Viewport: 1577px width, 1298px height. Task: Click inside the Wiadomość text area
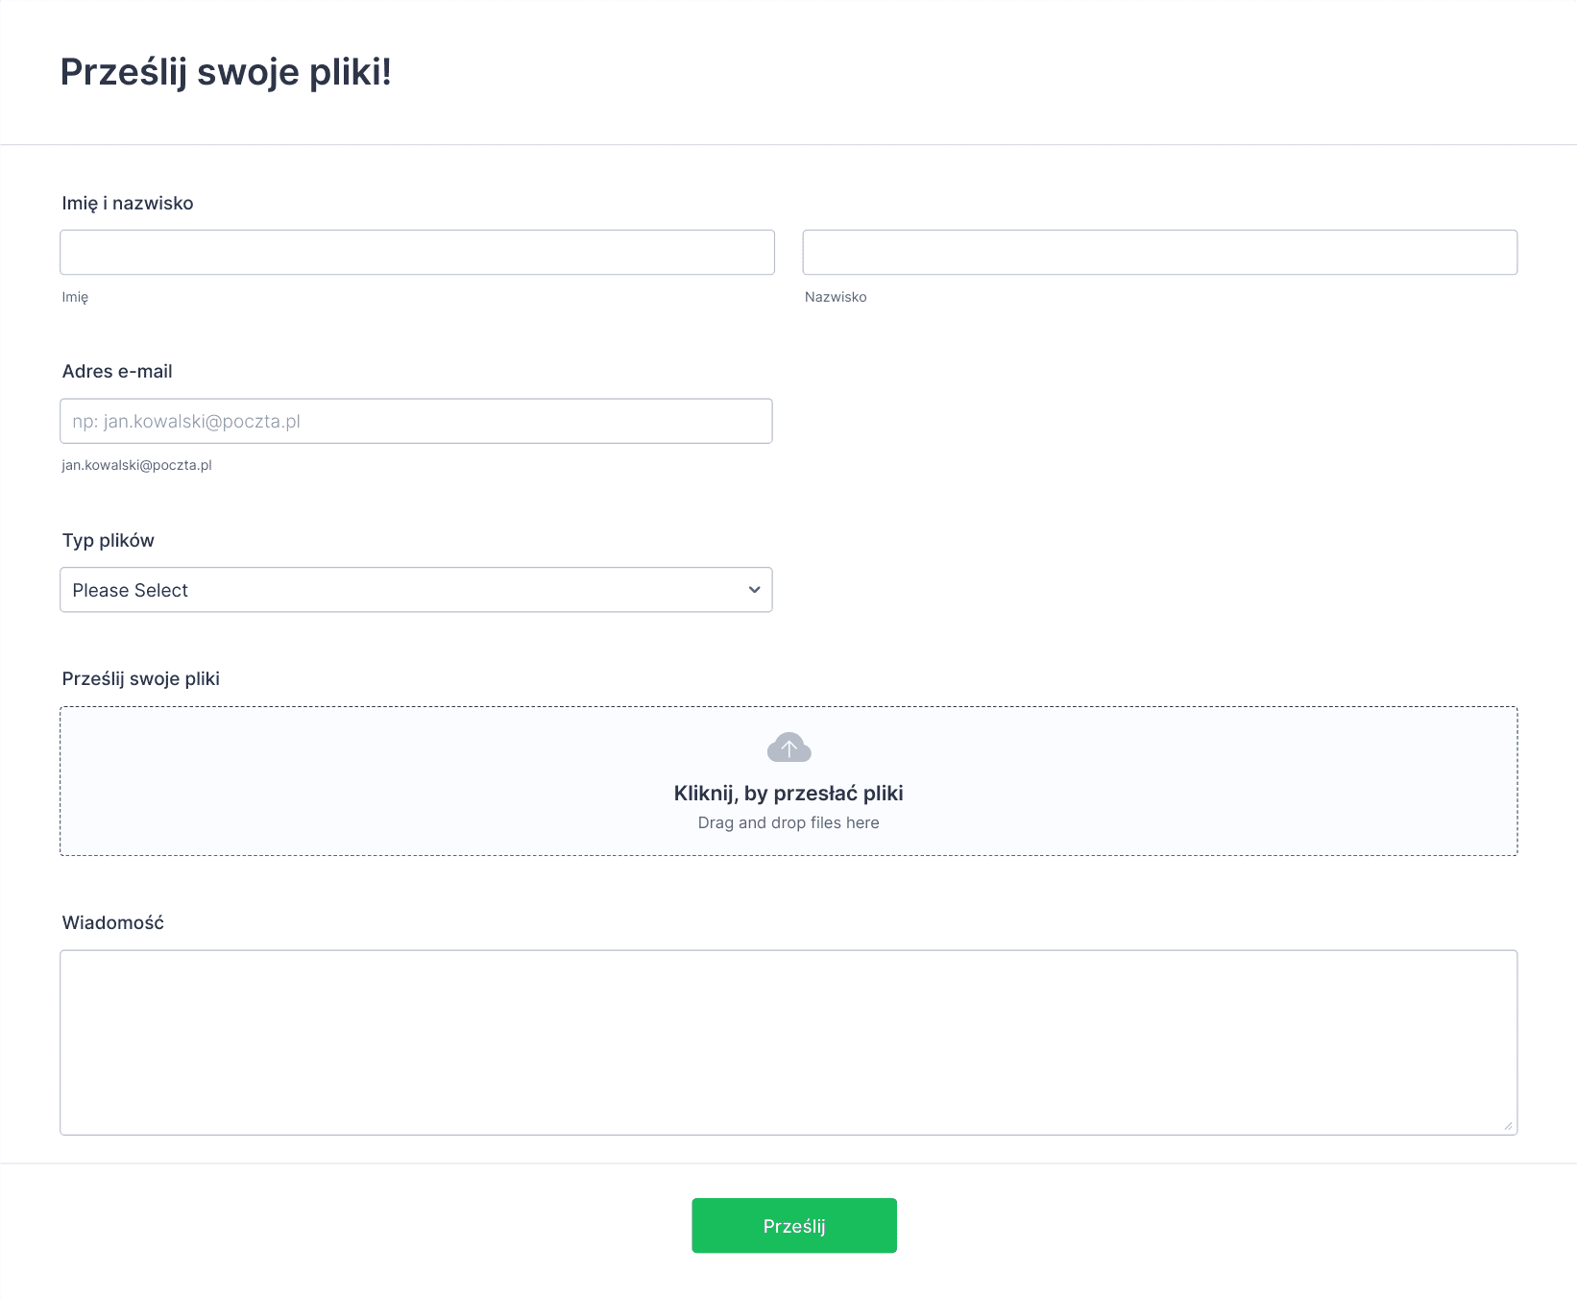(788, 1042)
